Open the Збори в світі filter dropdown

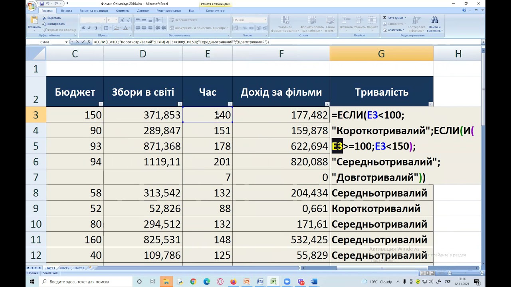(x=180, y=104)
